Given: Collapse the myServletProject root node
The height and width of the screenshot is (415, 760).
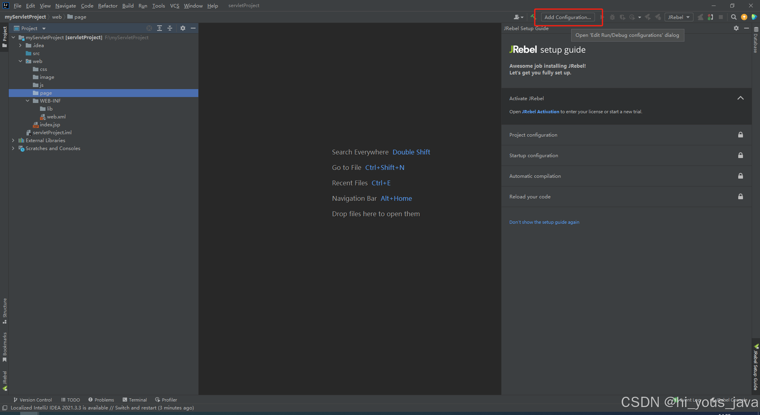Looking at the screenshot, I should [x=13, y=38].
